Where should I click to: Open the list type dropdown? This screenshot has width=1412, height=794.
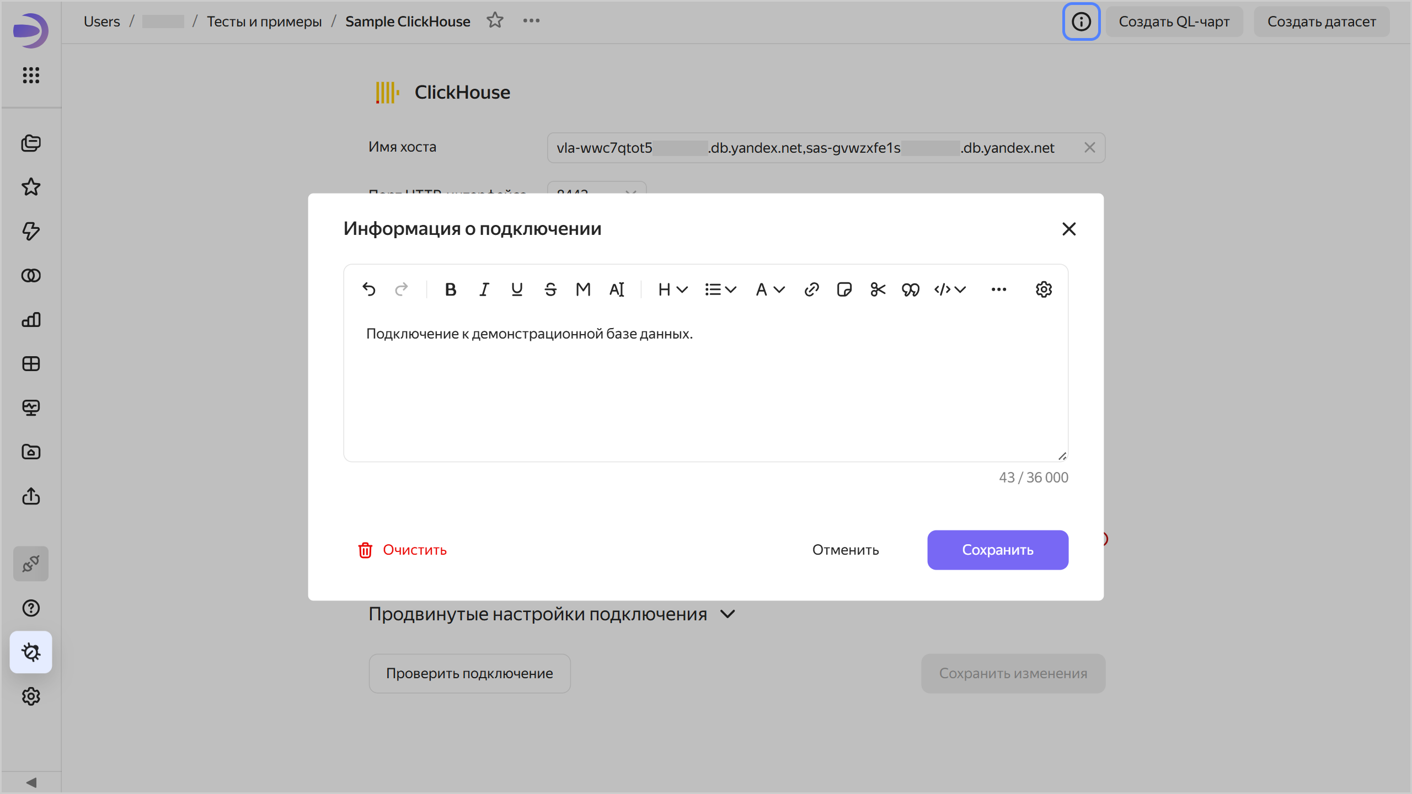(x=720, y=289)
